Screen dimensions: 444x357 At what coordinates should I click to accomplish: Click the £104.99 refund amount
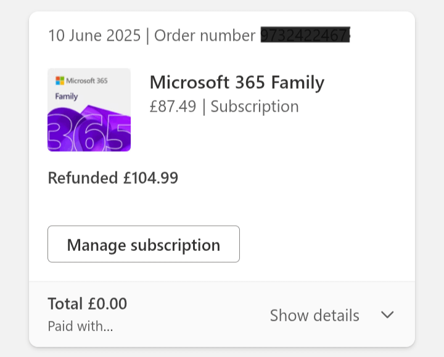click(x=150, y=178)
